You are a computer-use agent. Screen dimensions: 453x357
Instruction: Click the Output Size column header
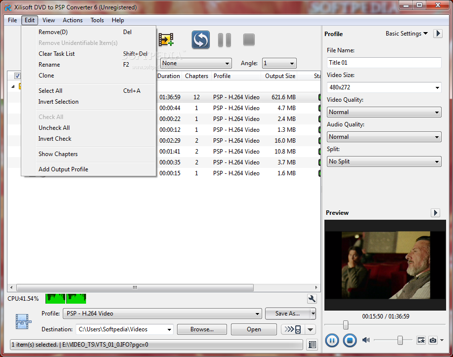pyautogui.click(x=280, y=76)
